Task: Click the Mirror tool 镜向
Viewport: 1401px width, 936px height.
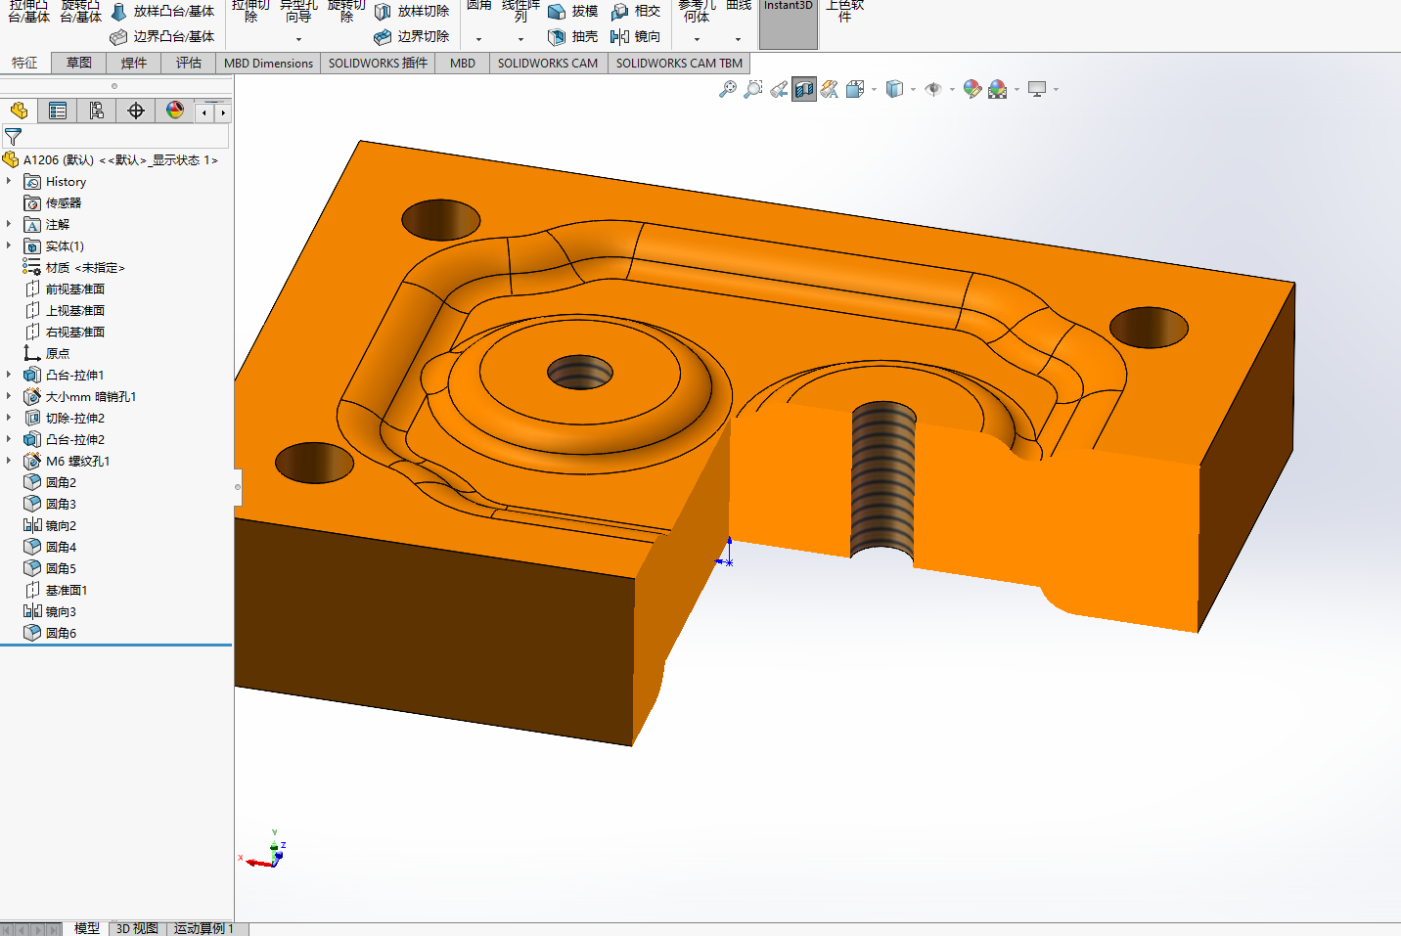Action: tap(635, 36)
